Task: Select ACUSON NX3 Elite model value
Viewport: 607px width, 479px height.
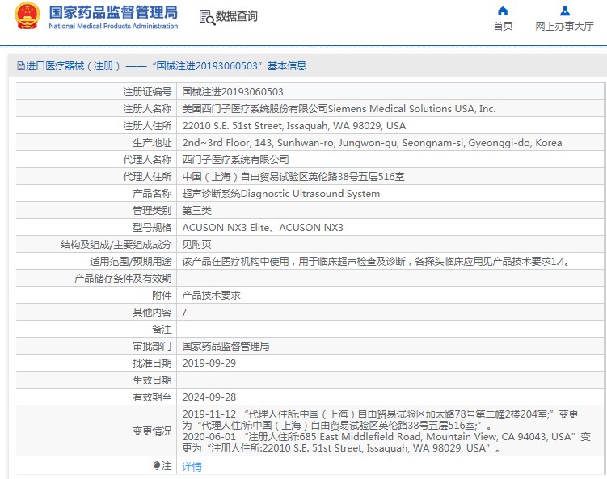Action: pyautogui.click(x=263, y=228)
